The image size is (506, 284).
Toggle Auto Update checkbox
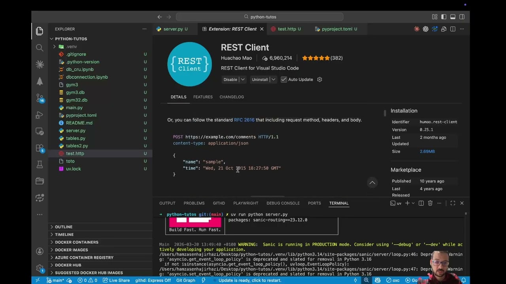click(284, 79)
